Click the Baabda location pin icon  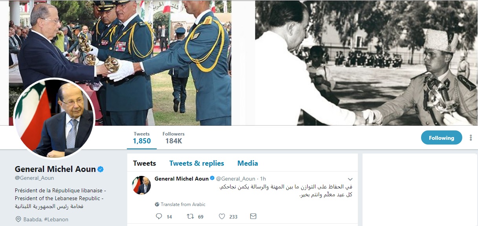pos(18,219)
